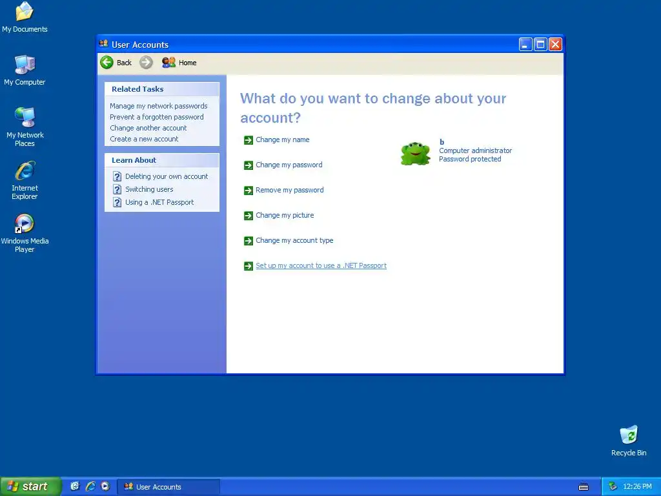
Task: Click the frog account picture
Action: (x=415, y=154)
